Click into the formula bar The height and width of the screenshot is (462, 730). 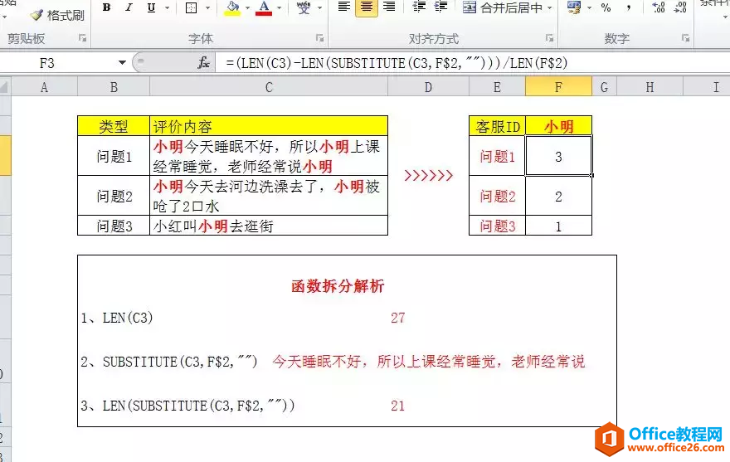pyautogui.click(x=473, y=63)
